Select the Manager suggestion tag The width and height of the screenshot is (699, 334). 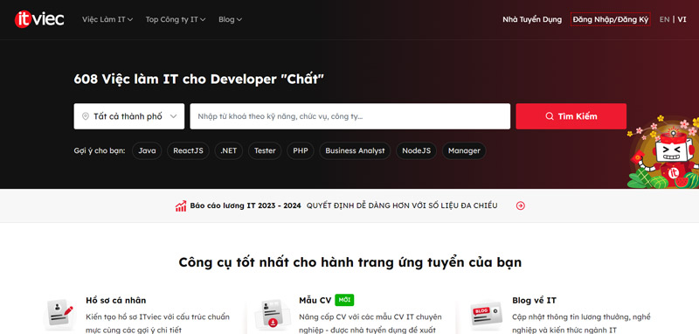[x=464, y=150]
